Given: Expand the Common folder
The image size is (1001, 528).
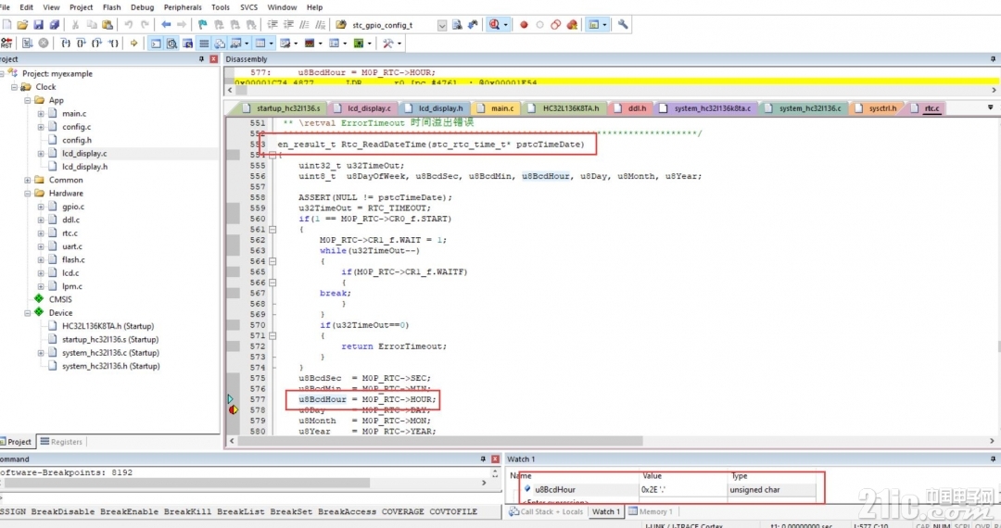Looking at the screenshot, I should click(x=28, y=180).
